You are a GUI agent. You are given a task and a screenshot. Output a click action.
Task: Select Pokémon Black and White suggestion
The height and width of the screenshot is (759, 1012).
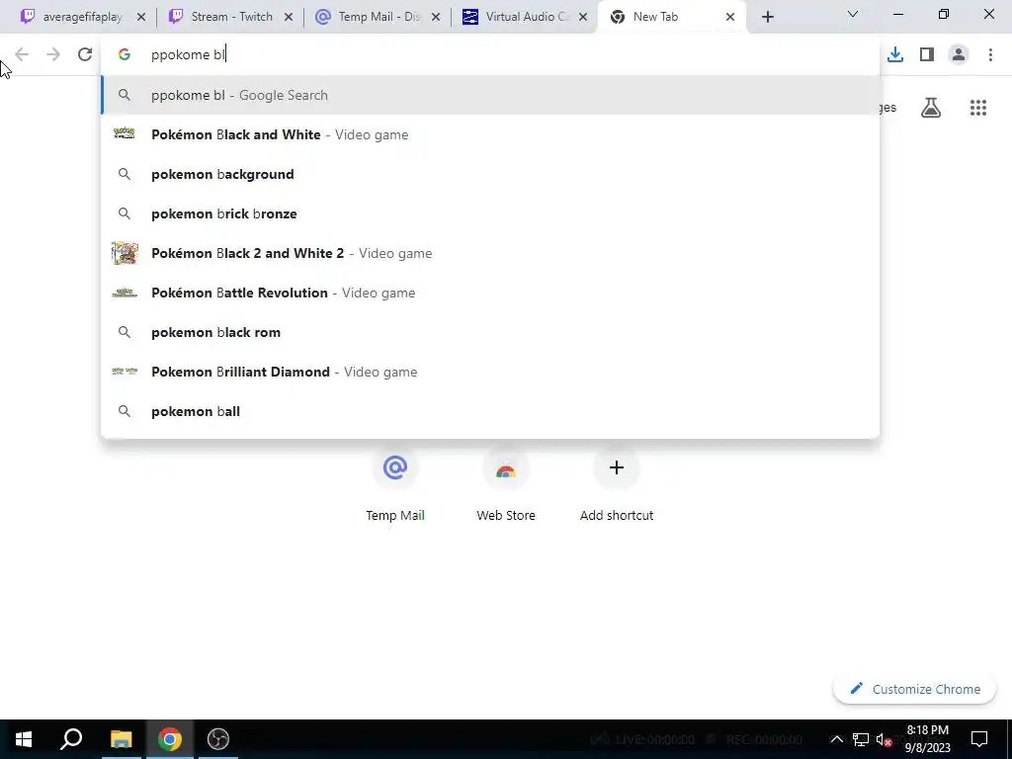490,134
